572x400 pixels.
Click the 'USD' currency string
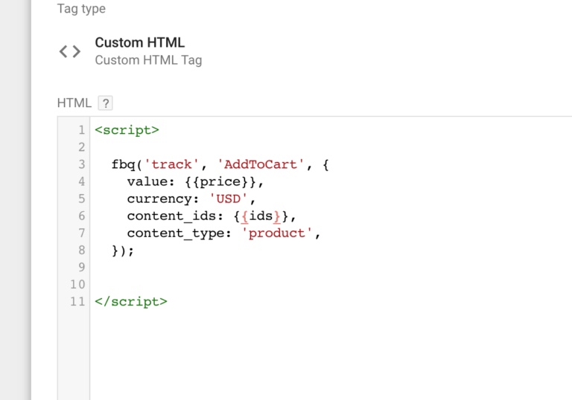coord(229,199)
